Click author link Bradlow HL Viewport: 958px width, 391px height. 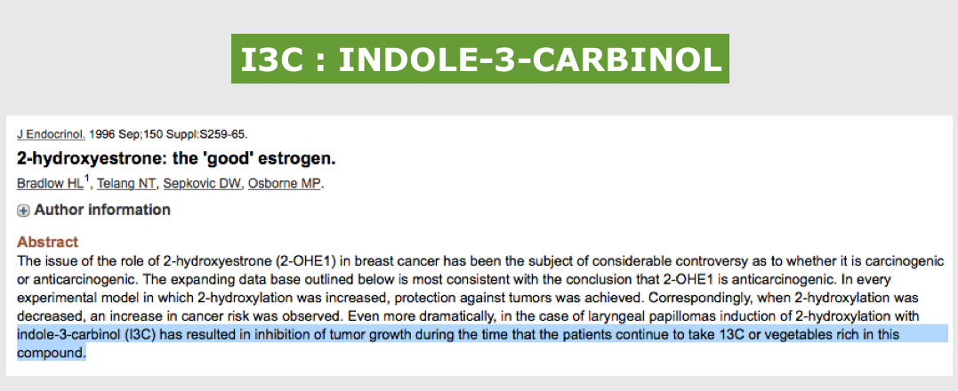[50, 183]
